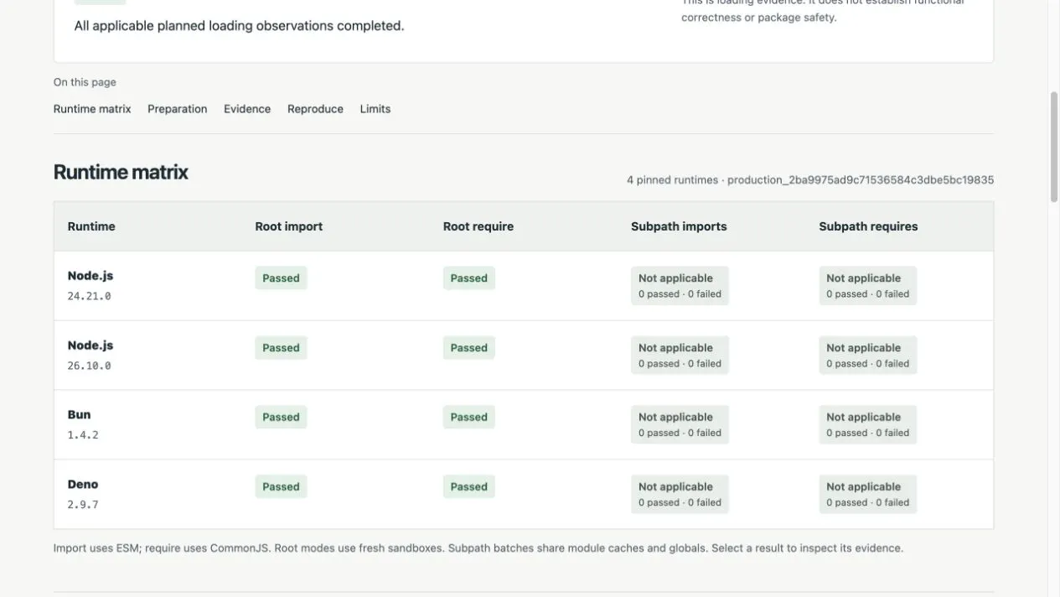Inspect Node.js 24.21.0 Subpath requires Not applicable result
1060x597 pixels.
[867, 286]
